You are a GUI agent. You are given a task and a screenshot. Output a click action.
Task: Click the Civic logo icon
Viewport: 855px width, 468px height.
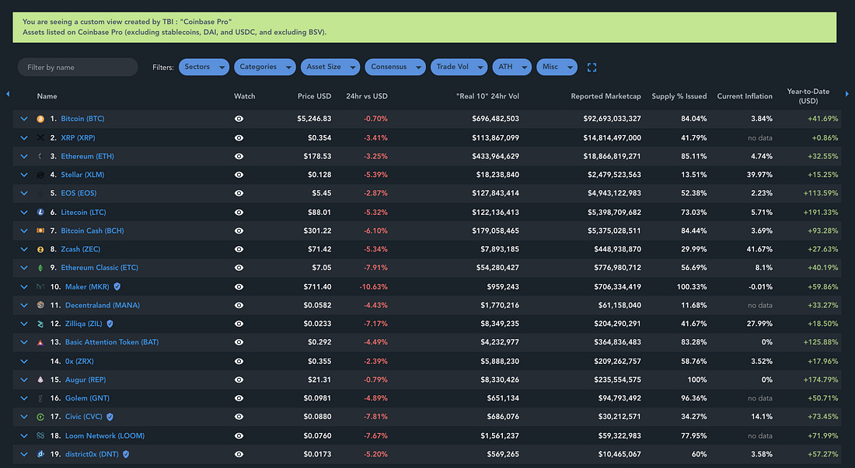[40, 417]
